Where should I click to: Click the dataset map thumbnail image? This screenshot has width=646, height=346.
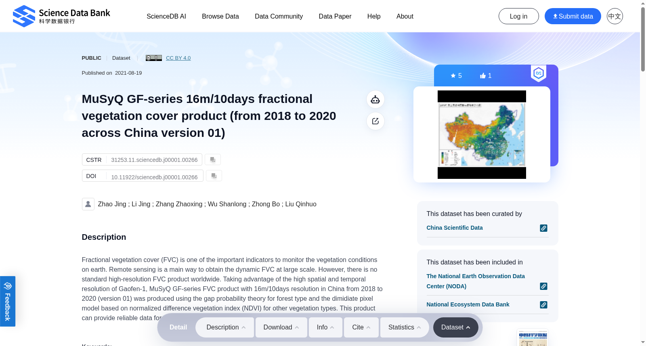482,134
